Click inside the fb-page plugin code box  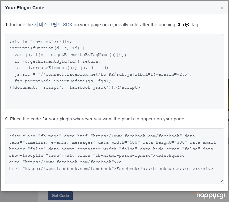[x=114, y=156]
